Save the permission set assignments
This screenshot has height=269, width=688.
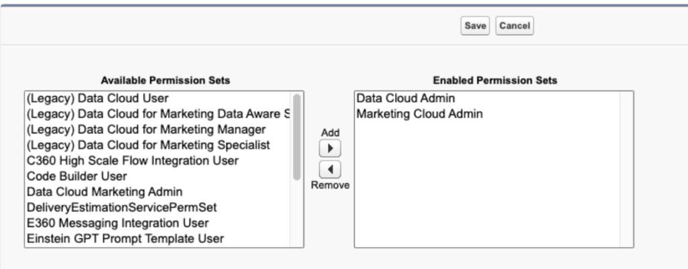475,26
